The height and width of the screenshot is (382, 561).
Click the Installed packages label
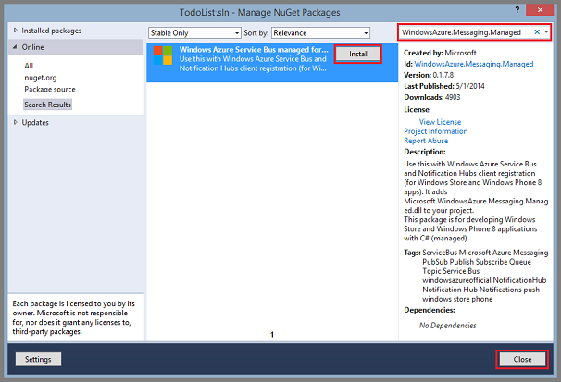(52, 31)
